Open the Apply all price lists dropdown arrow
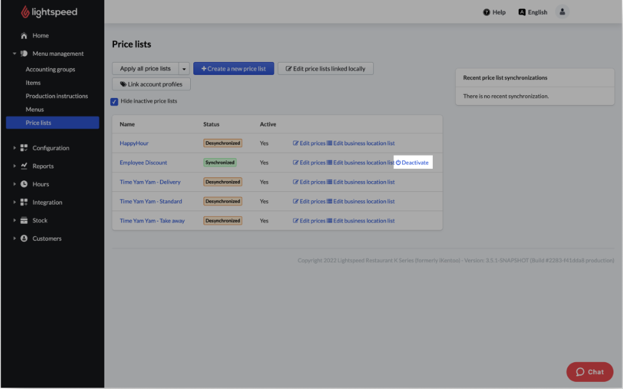623x389 pixels. 184,68
